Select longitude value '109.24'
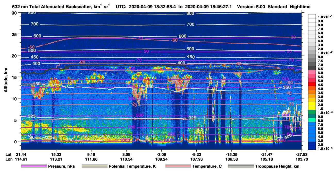Image resolution: width=335 pixels, height=172 pixels. click(161, 159)
